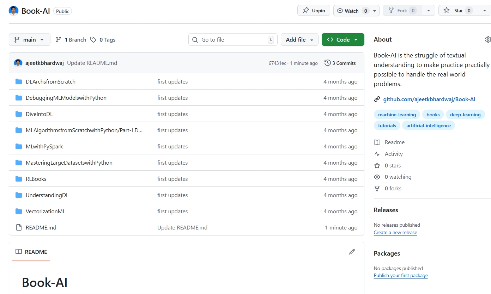Edit README with the pencil icon

[352, 252]
